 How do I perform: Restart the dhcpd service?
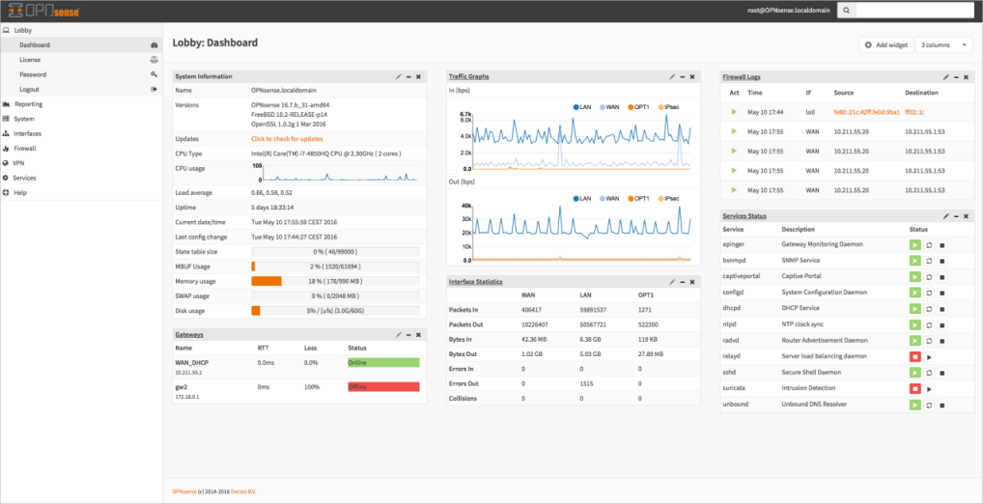click(930, 308)
